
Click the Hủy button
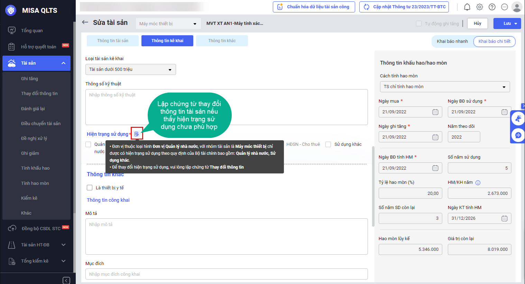click(x=477, y=23)
